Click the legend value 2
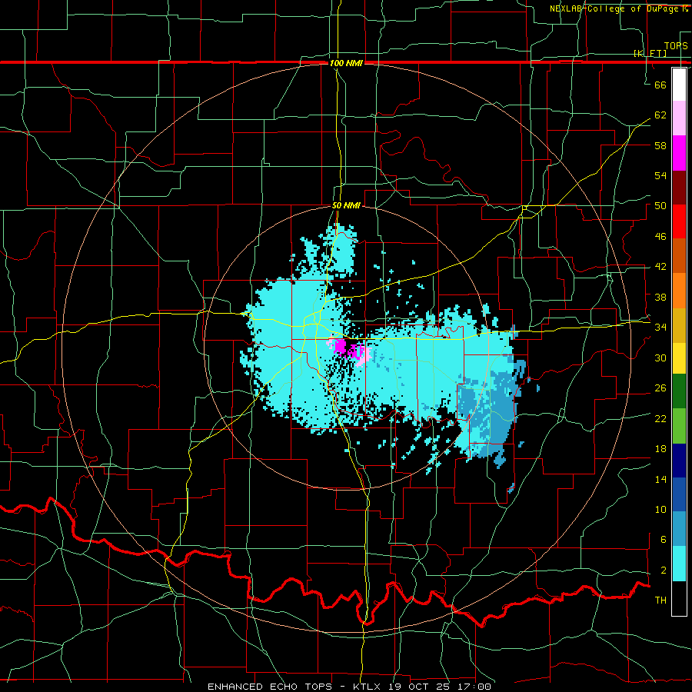 tap(663, 571)
